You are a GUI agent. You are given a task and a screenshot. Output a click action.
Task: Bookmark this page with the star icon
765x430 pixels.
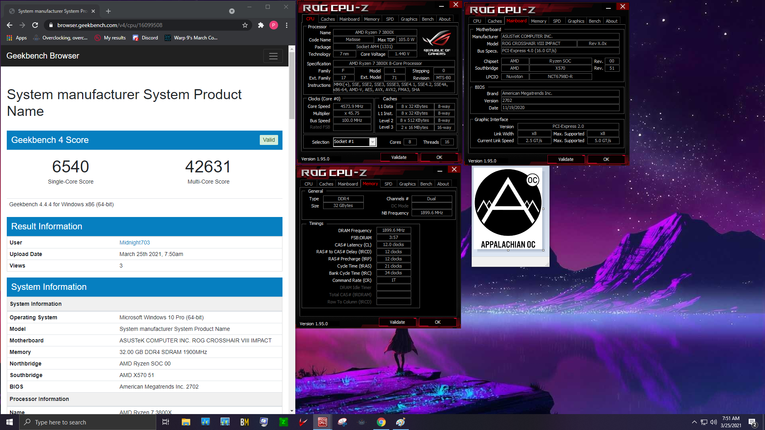[245, 25]
